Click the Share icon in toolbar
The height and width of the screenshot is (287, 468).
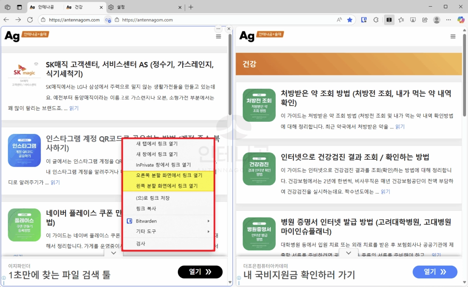pyautogui.click(x=425, y=20)
